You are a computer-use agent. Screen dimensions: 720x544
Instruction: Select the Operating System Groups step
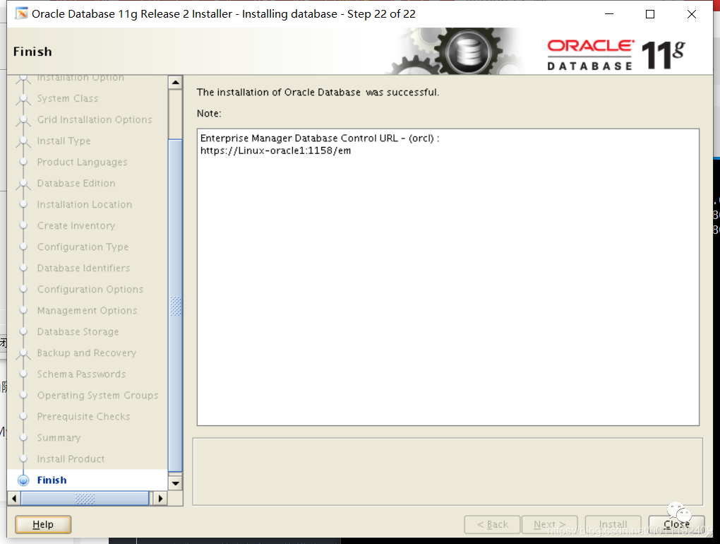(x=98, y=396)
